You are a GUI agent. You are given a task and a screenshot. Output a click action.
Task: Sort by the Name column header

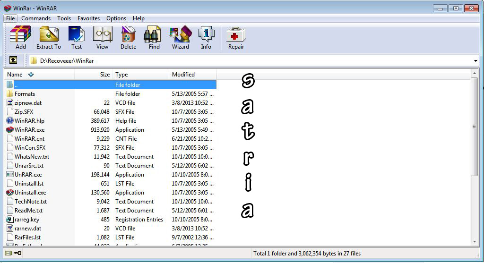40,74
